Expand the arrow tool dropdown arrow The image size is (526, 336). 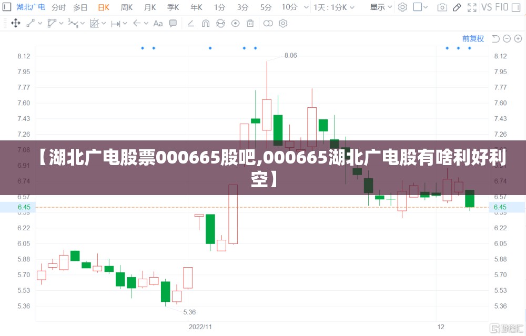pos(146,24)
